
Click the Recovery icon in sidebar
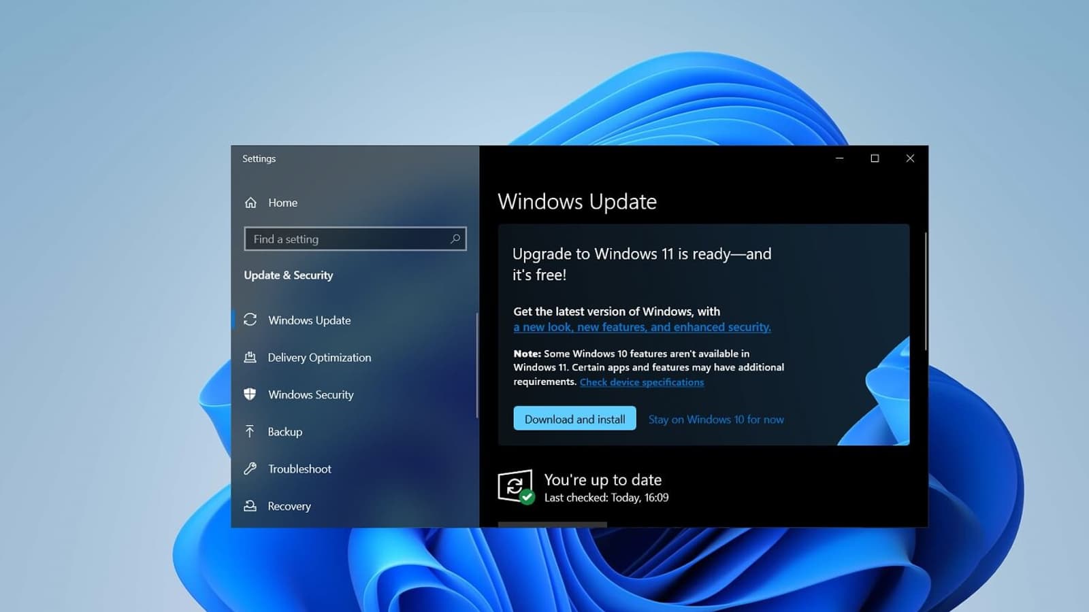(x=250, y=506)
